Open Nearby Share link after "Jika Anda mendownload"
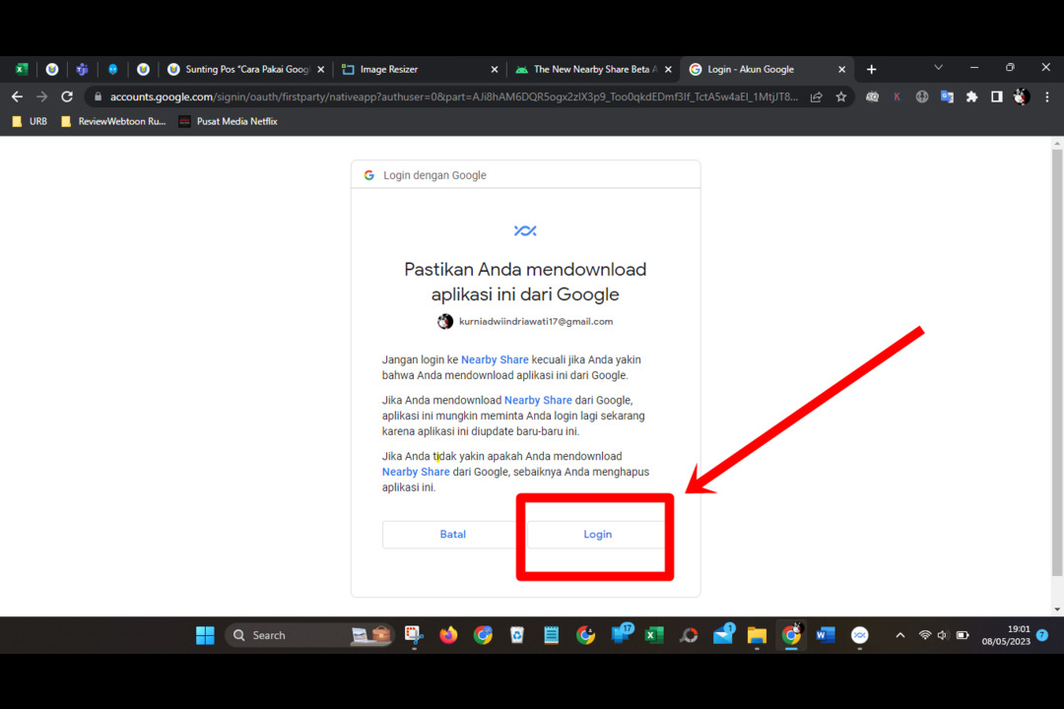This screenshot has height=709, width=1064. 538,401
